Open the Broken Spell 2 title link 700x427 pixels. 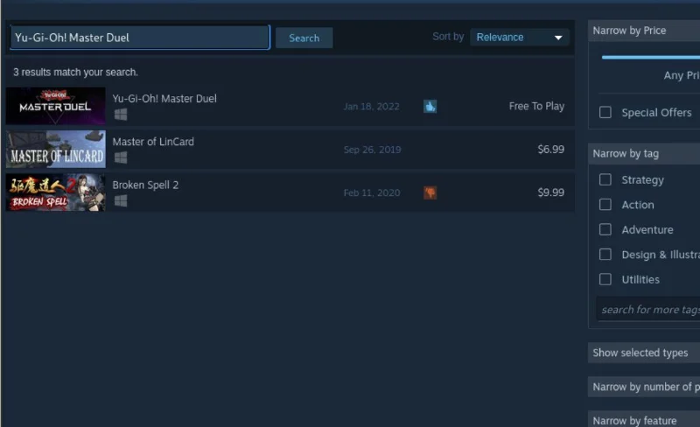click(x=145, y=185)
